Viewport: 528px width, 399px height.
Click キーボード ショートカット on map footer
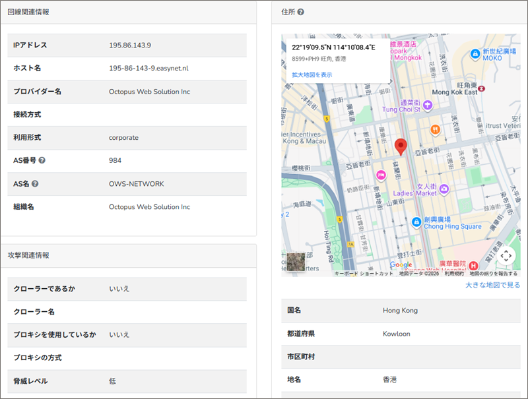(364, 273)
